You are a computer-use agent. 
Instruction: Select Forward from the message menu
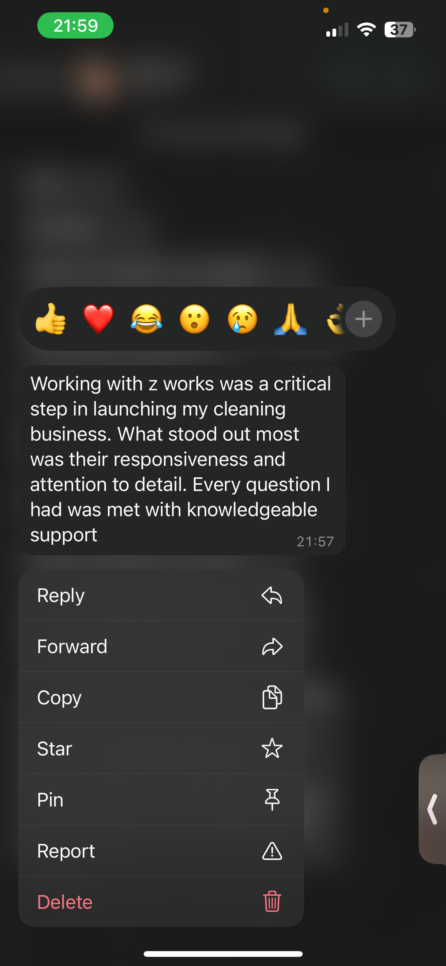click(161, 647)
